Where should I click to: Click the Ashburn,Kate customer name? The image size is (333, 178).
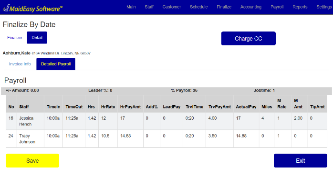(x=17, y=53)
